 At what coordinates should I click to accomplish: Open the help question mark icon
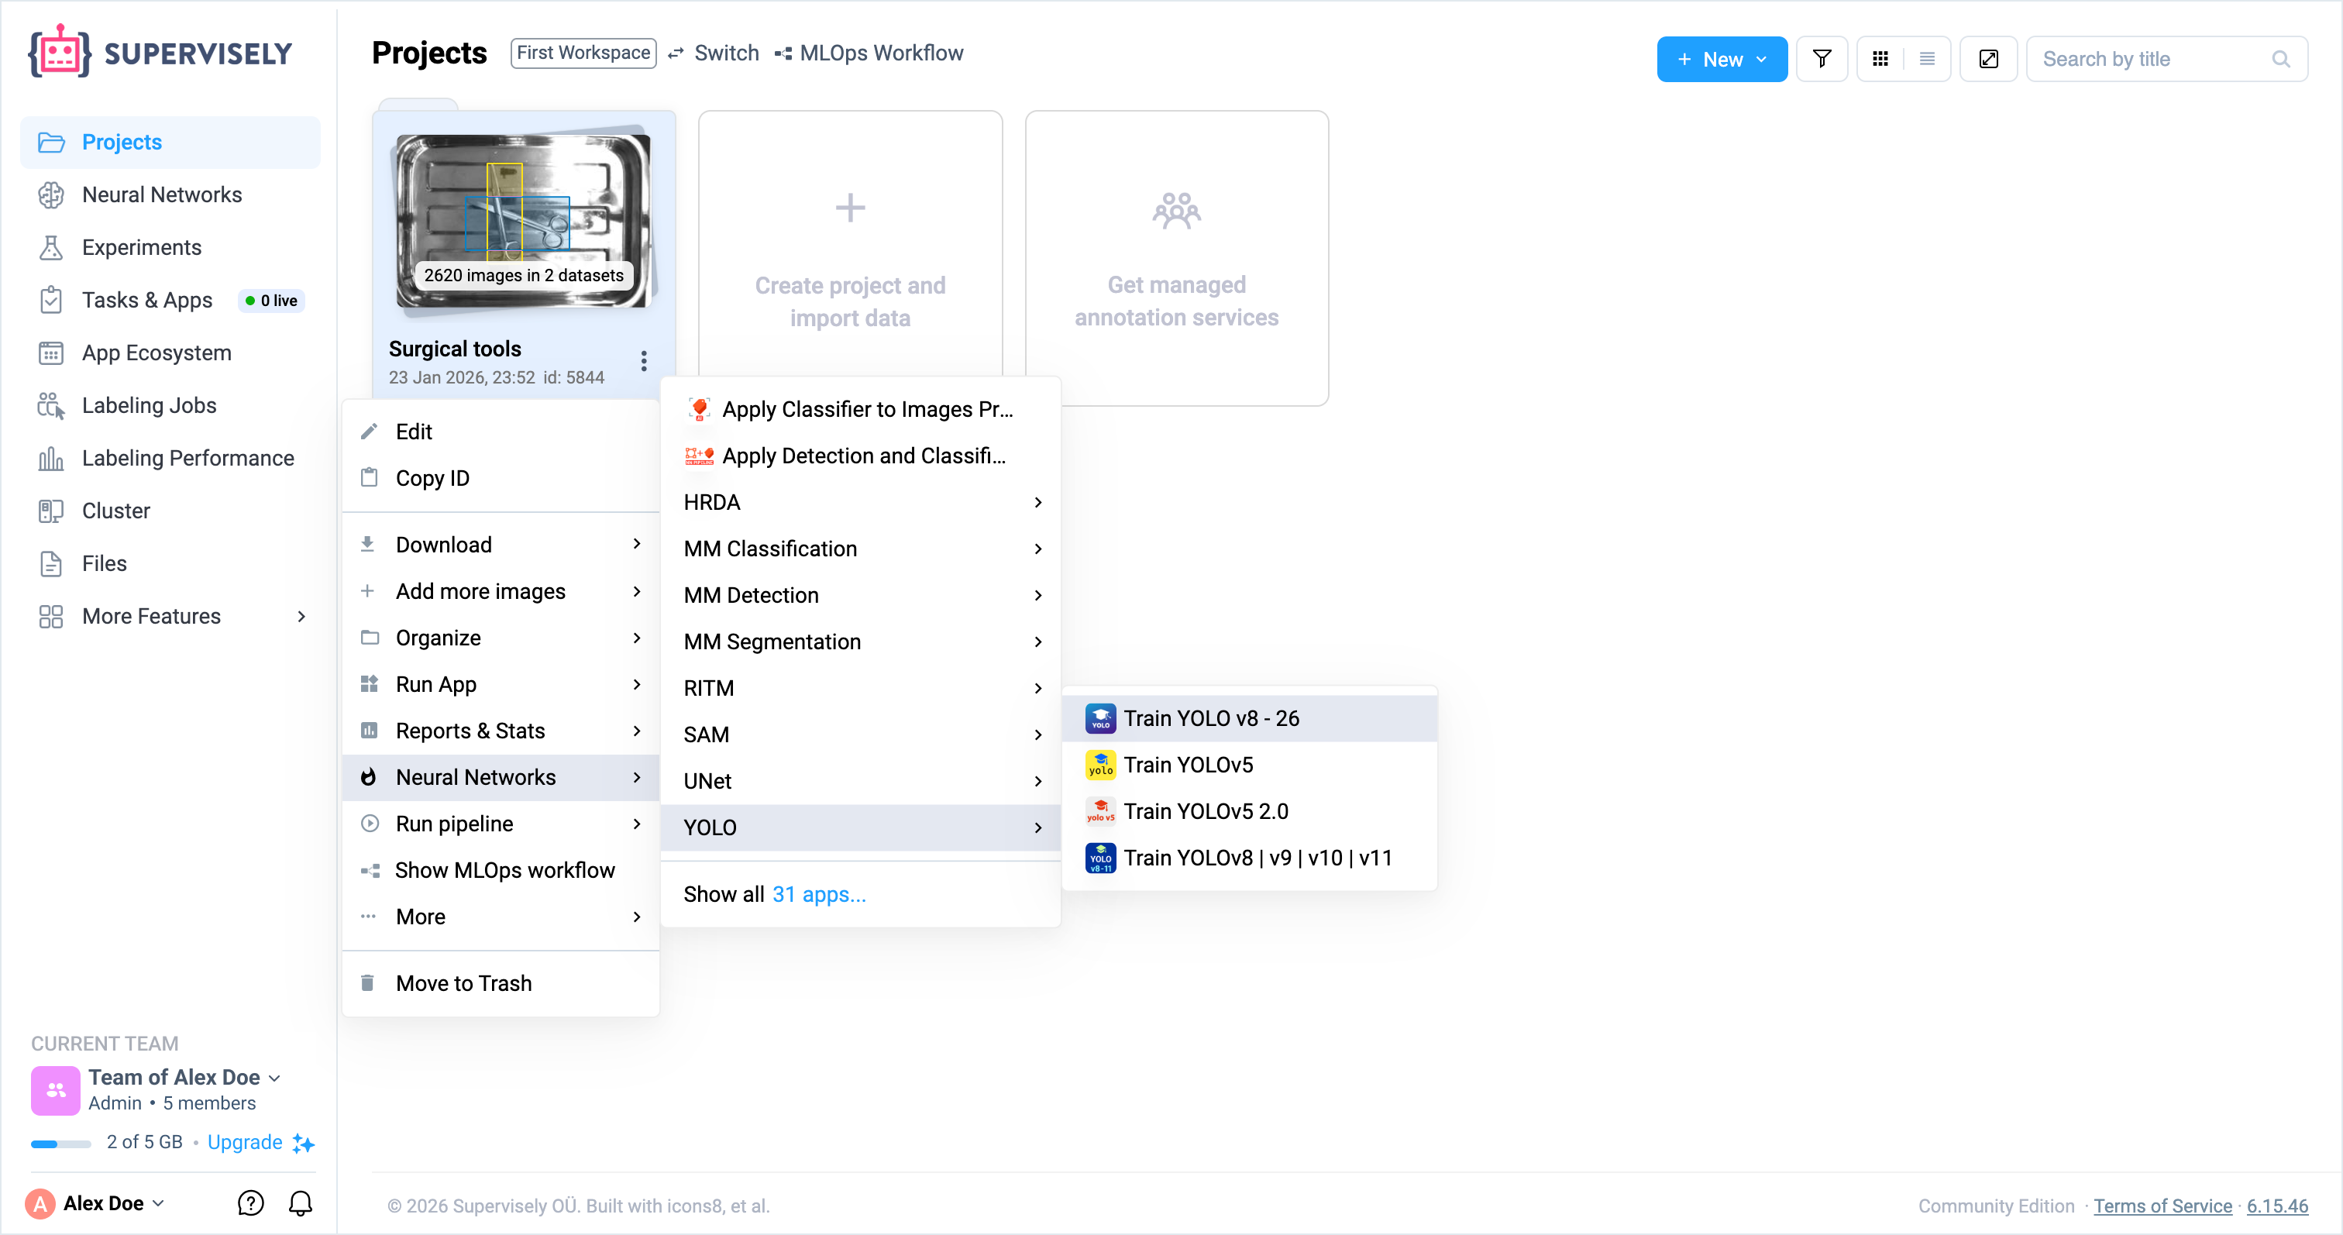[250, 1203]
